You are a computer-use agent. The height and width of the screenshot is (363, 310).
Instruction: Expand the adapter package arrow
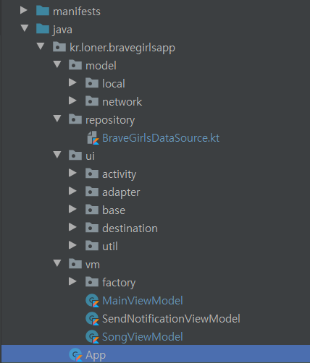tap(72, 191)
